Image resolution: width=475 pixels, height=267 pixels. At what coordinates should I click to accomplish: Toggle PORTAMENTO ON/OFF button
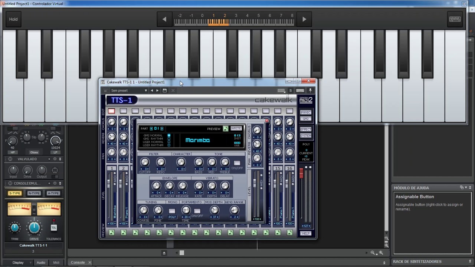tap(197, 211)
